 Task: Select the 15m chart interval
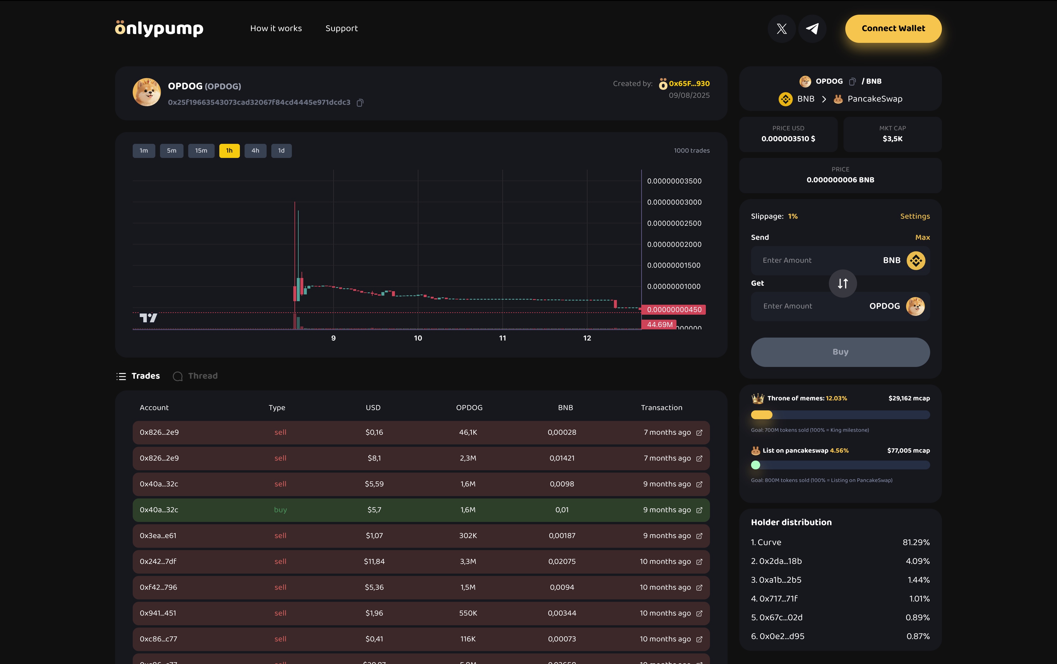pos(201,151)
